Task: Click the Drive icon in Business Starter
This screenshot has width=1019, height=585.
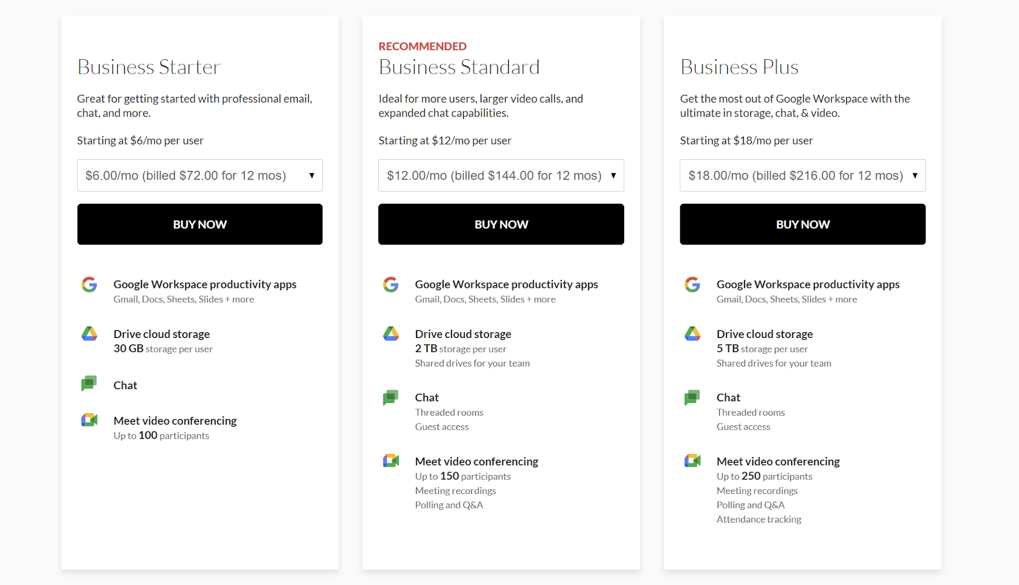Action: [89, 334]
